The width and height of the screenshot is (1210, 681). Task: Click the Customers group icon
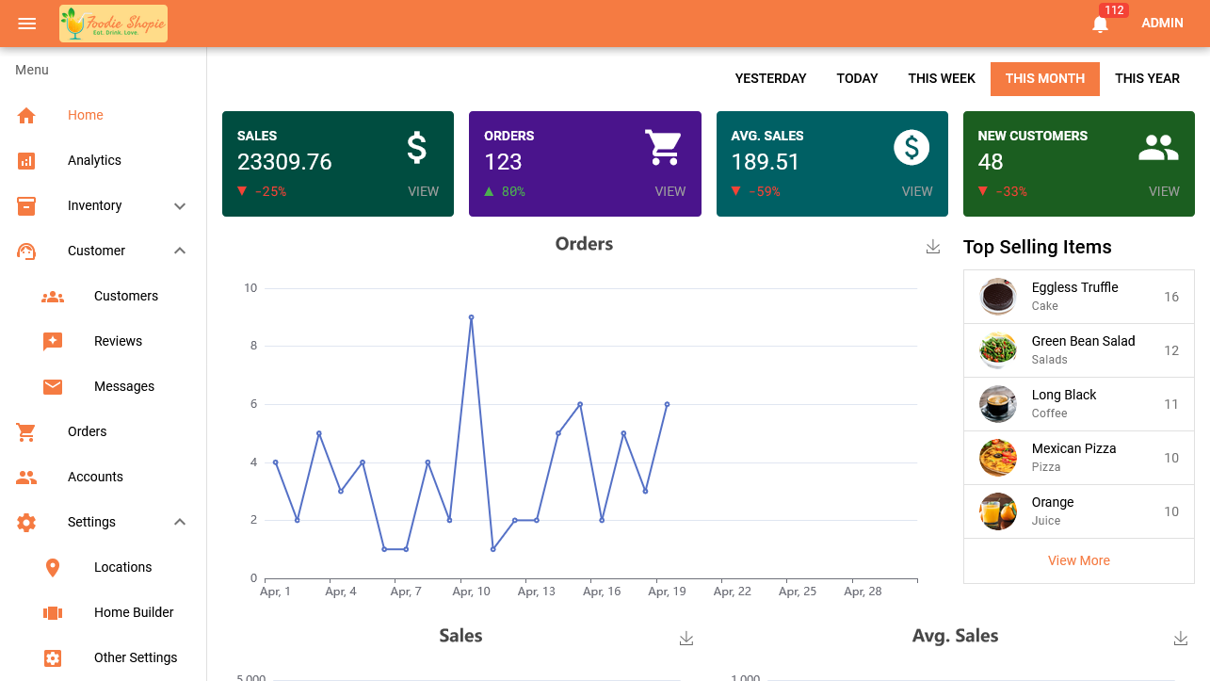click(x=53, y=296)
